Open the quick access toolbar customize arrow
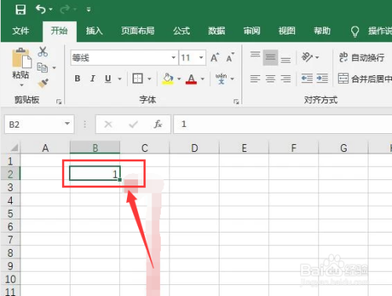The height and width of the screenshot is (296, 392). 89,10
